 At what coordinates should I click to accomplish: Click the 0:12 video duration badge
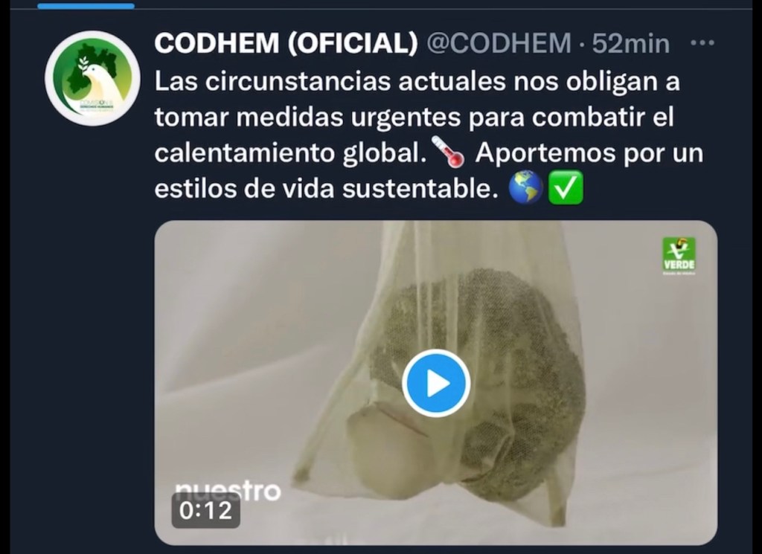coord(205,510)
